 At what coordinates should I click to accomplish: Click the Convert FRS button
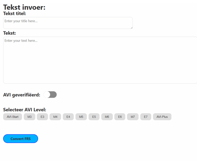tap(20, 139)
